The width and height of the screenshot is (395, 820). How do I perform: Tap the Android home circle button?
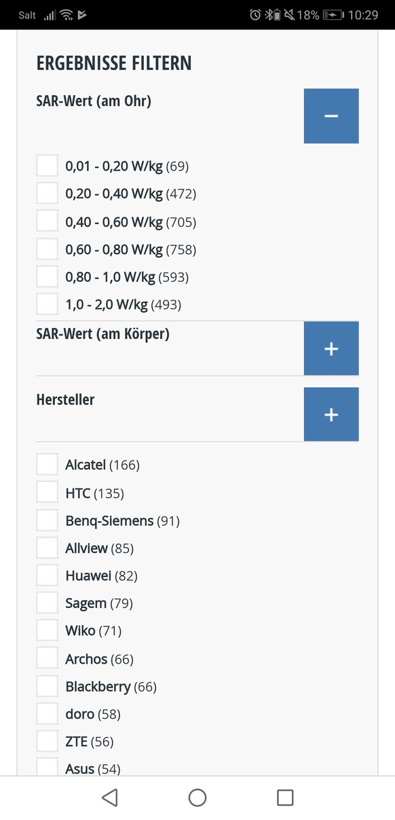click(x=197, y=798)
